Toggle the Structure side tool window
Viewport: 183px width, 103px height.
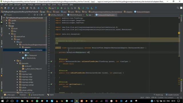point(1,32)
